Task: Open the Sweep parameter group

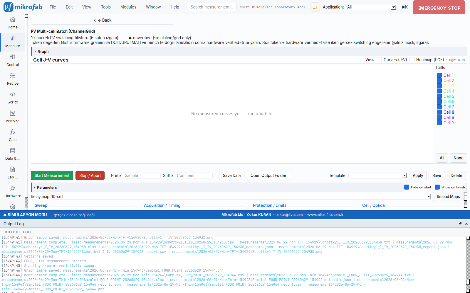Action: coord(41,205)
